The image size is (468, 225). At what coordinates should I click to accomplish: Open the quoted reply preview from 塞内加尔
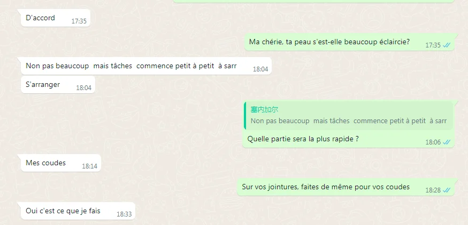(348, 116)
